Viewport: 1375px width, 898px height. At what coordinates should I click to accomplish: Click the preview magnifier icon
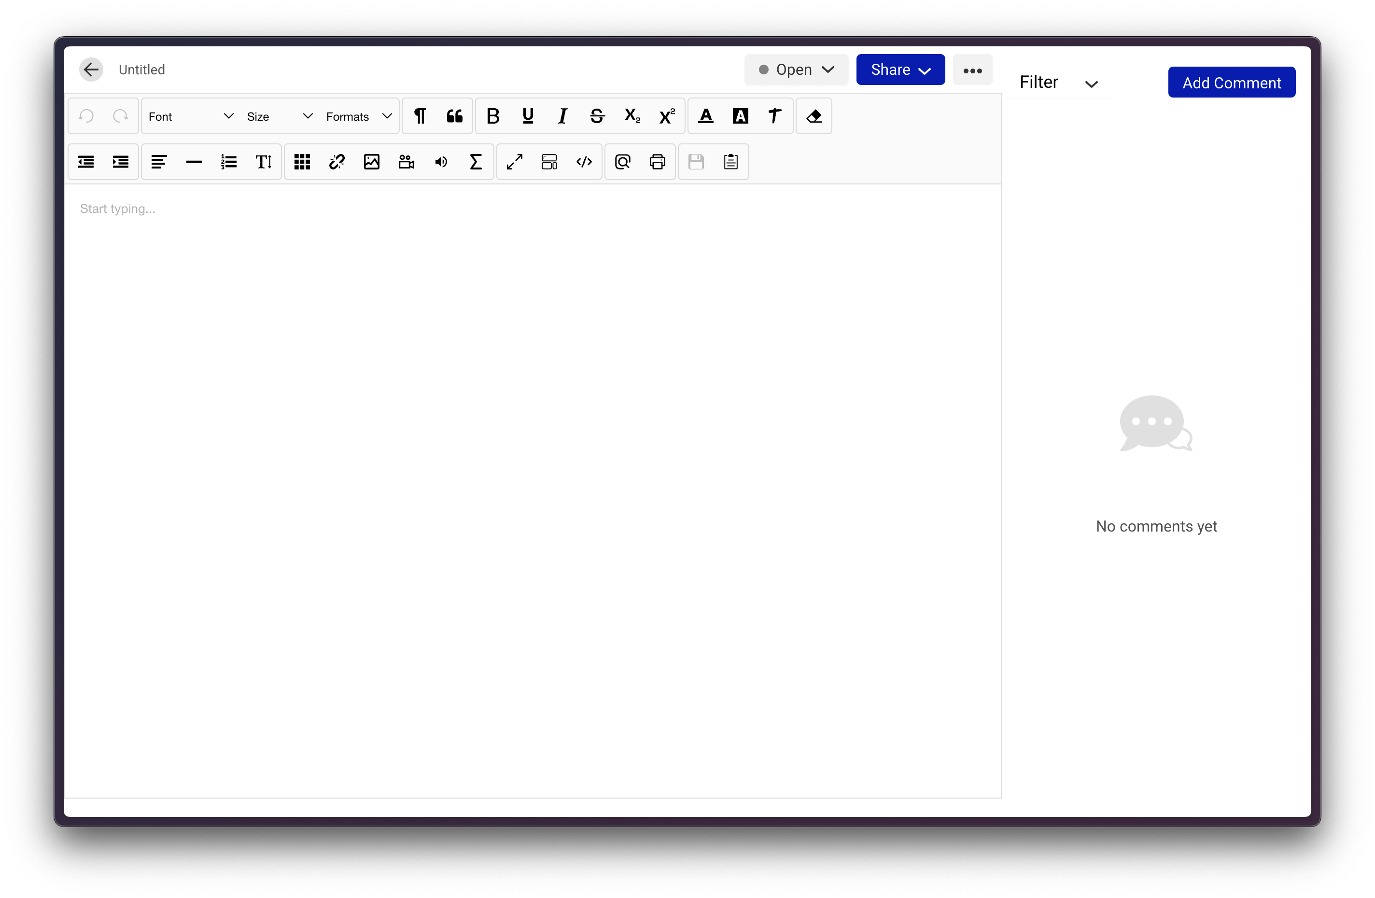[x=622, y=162]
